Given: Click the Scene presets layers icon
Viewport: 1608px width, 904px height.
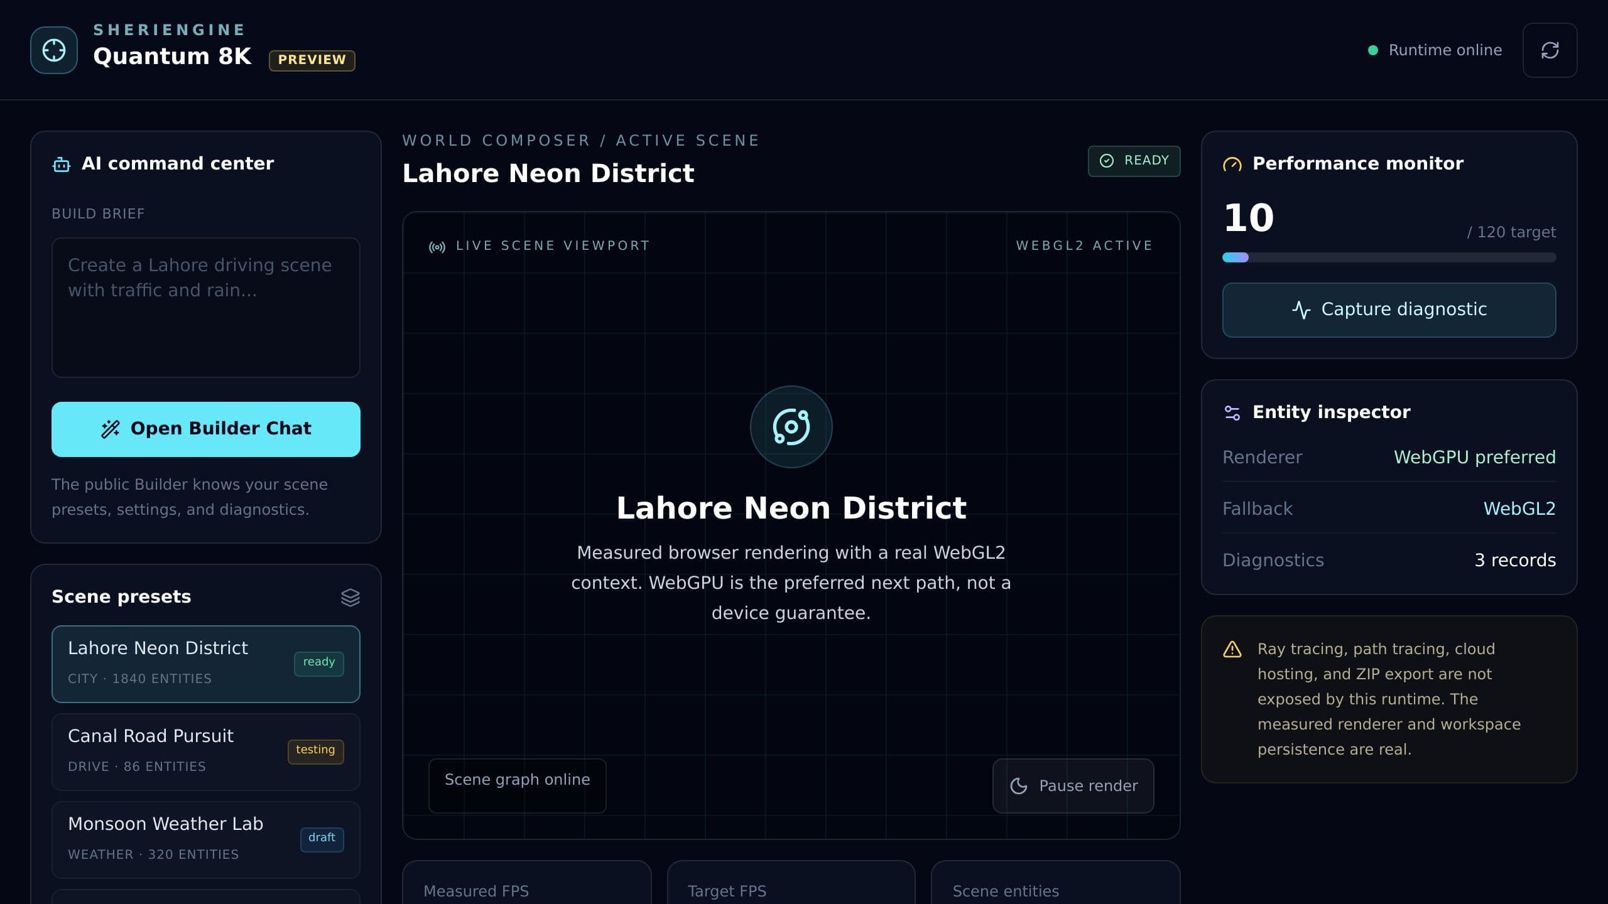Looking at the screenshot, I should [350, 598].
